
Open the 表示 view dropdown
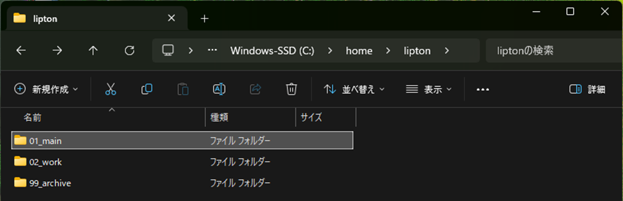(x=429, y=89)
